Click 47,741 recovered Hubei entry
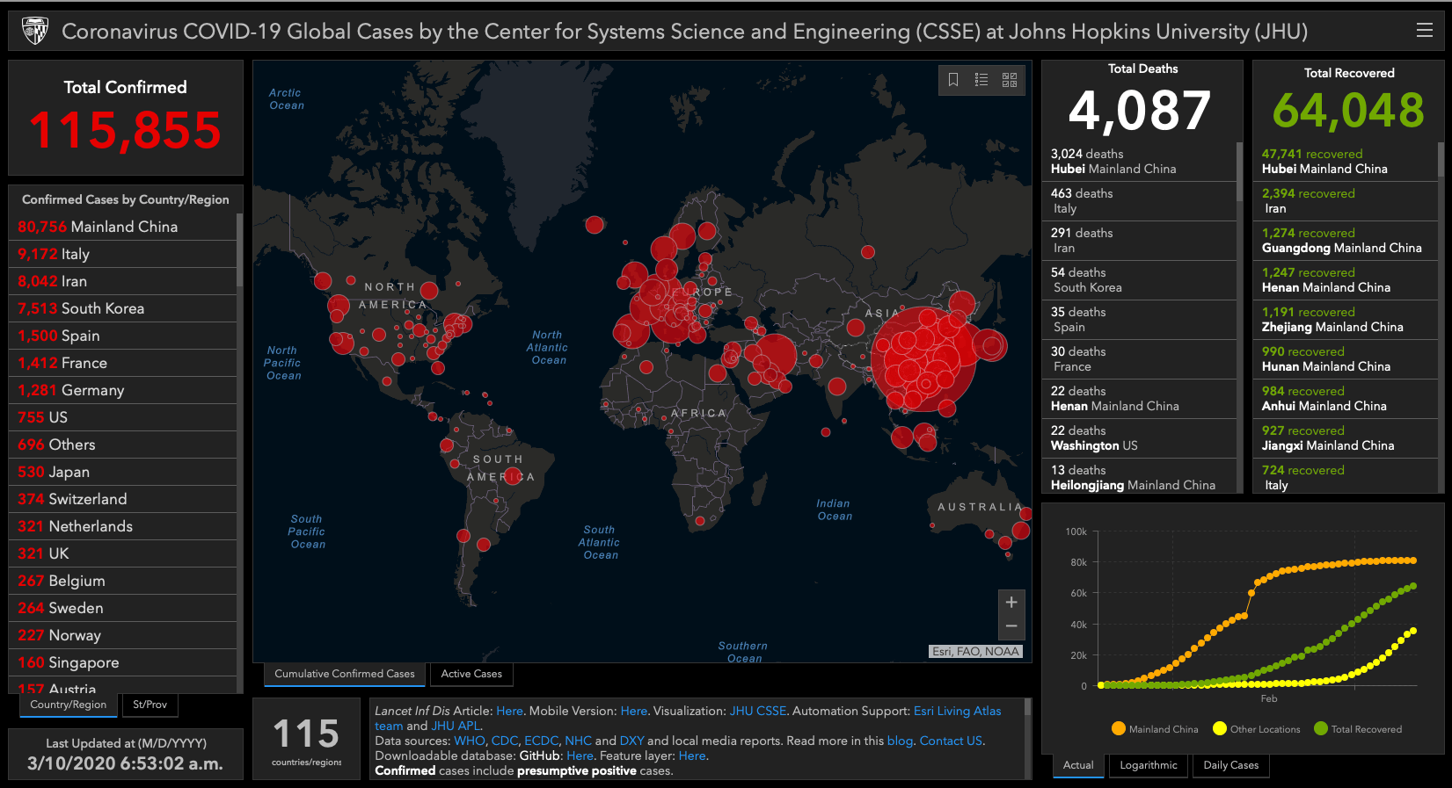 [x=1345, y=162]
